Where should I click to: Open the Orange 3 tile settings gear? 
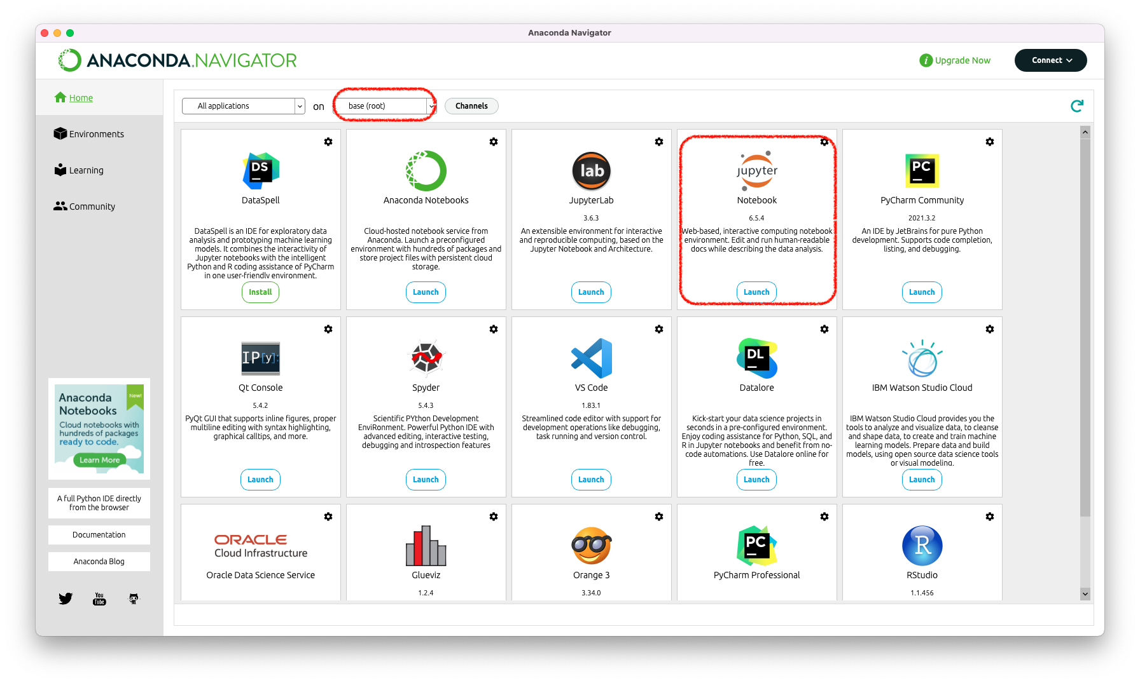point(659,517)
